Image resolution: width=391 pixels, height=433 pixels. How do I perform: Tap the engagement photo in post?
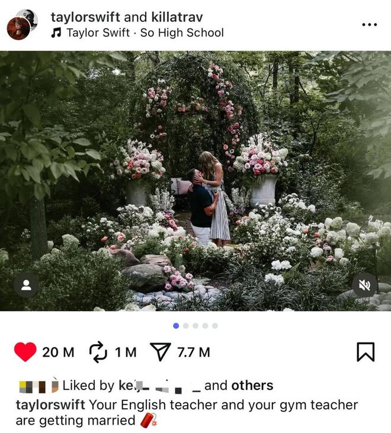click(x=195, y=181)
